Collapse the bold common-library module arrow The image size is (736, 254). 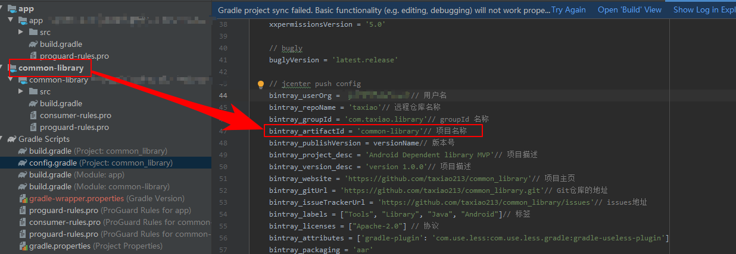click(1, 68)
